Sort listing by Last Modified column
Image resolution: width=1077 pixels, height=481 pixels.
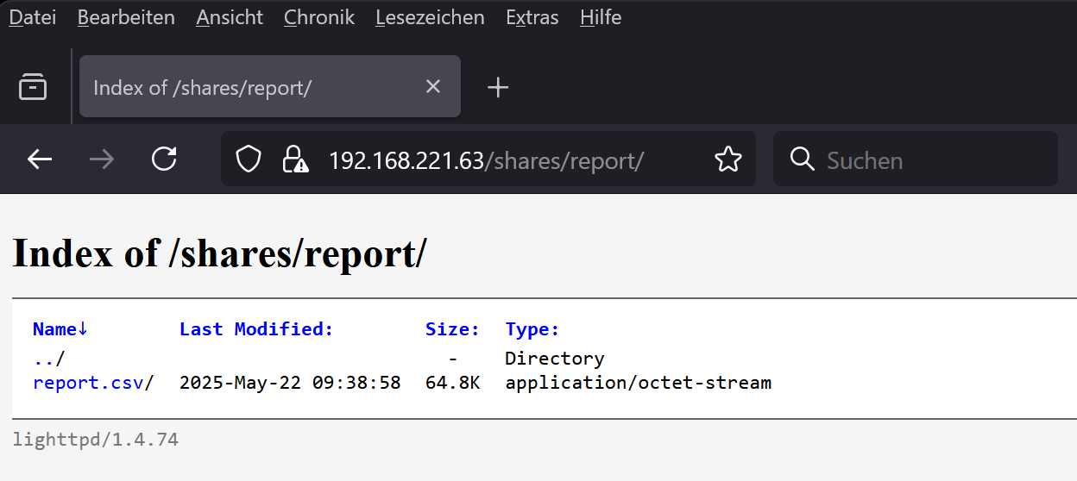(255, 329)
